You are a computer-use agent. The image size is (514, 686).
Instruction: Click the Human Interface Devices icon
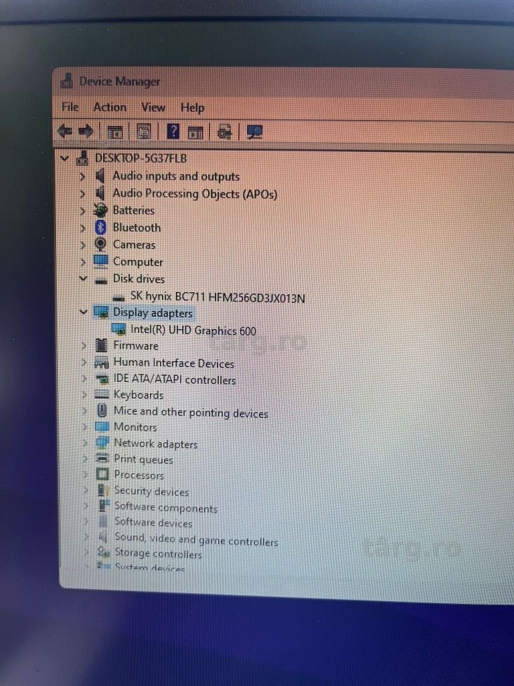click(102, 362)
